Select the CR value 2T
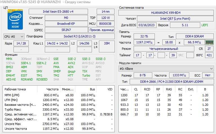216x134 pixels. [209, 49]
